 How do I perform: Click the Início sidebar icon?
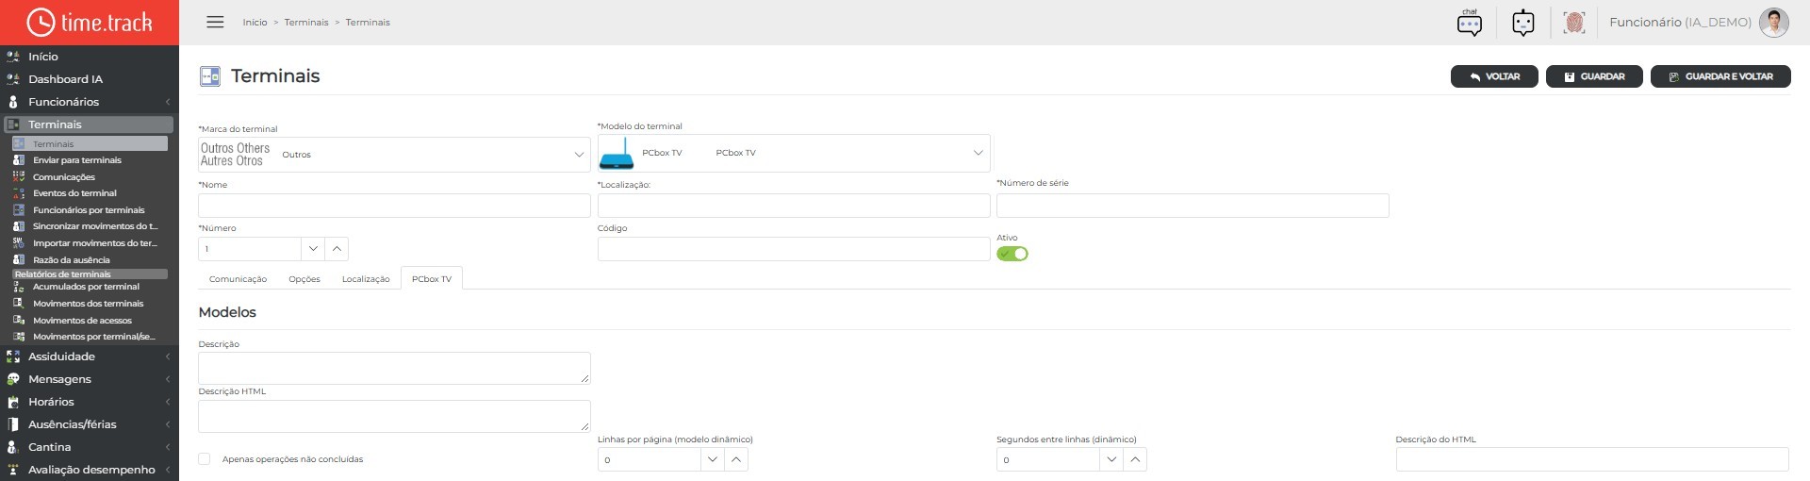13,57
